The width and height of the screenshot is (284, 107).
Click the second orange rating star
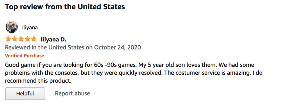tap(15, 39)
